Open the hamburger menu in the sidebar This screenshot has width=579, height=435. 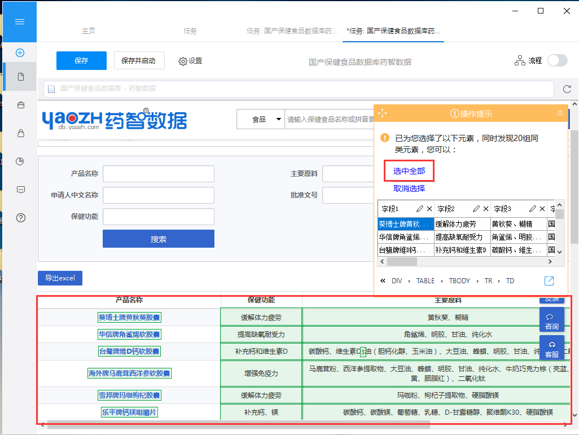pos(20,22)
